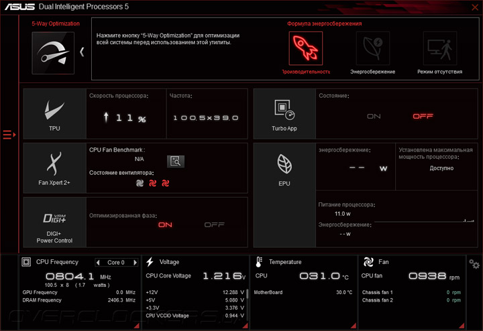Launch the 5-Way Optimization speedometer icon
This screenshot has width=483, height=331.
click(x=53, y=53)
